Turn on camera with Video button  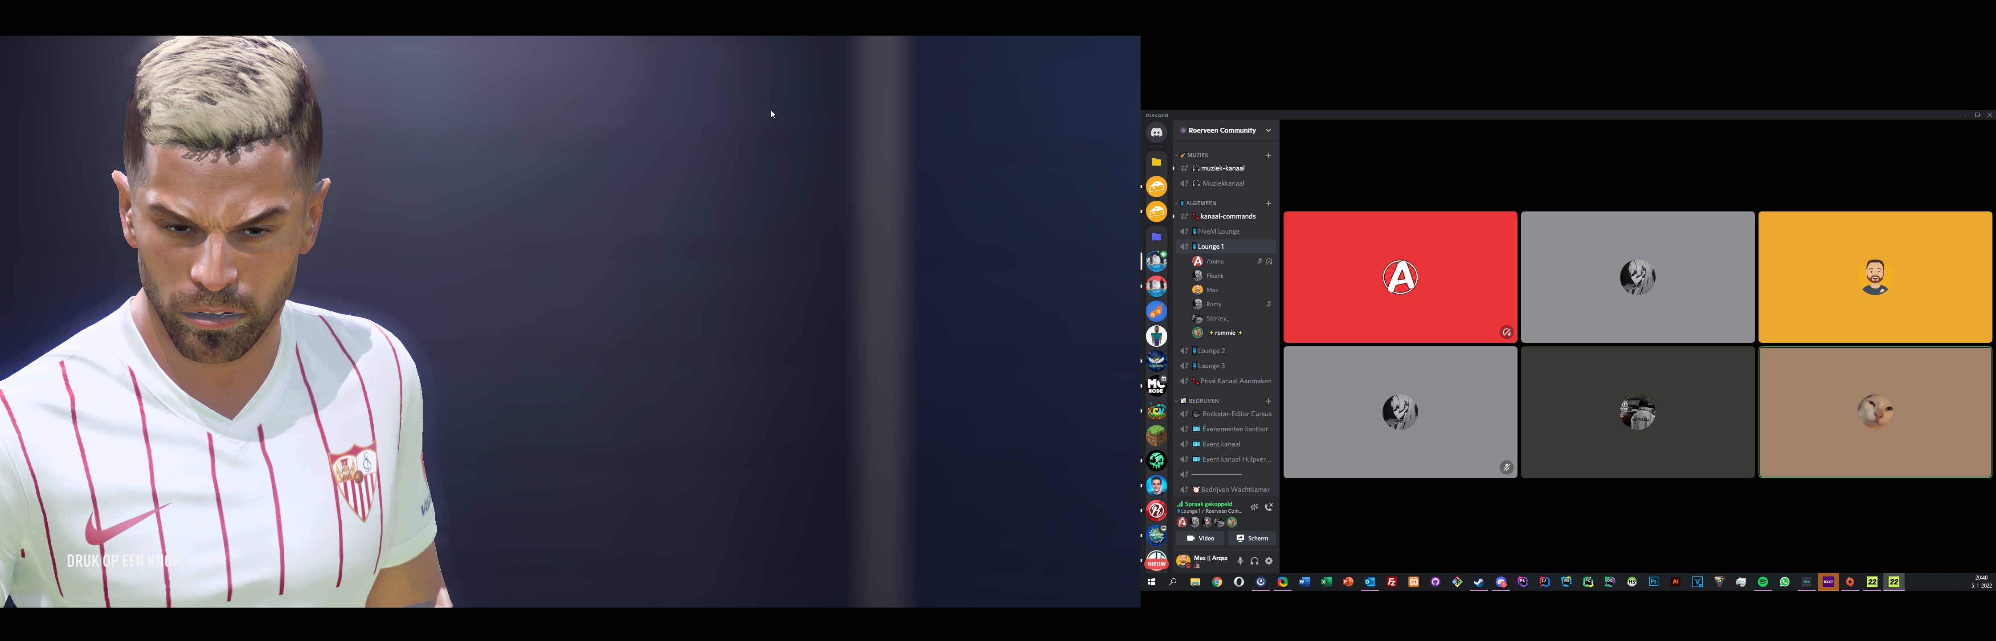pos(1200,538)
